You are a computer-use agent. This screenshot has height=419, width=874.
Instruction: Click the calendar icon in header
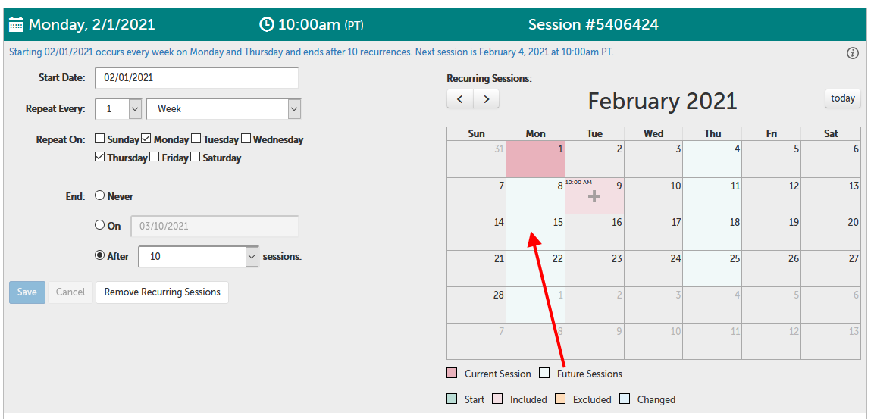click(16, 24)
